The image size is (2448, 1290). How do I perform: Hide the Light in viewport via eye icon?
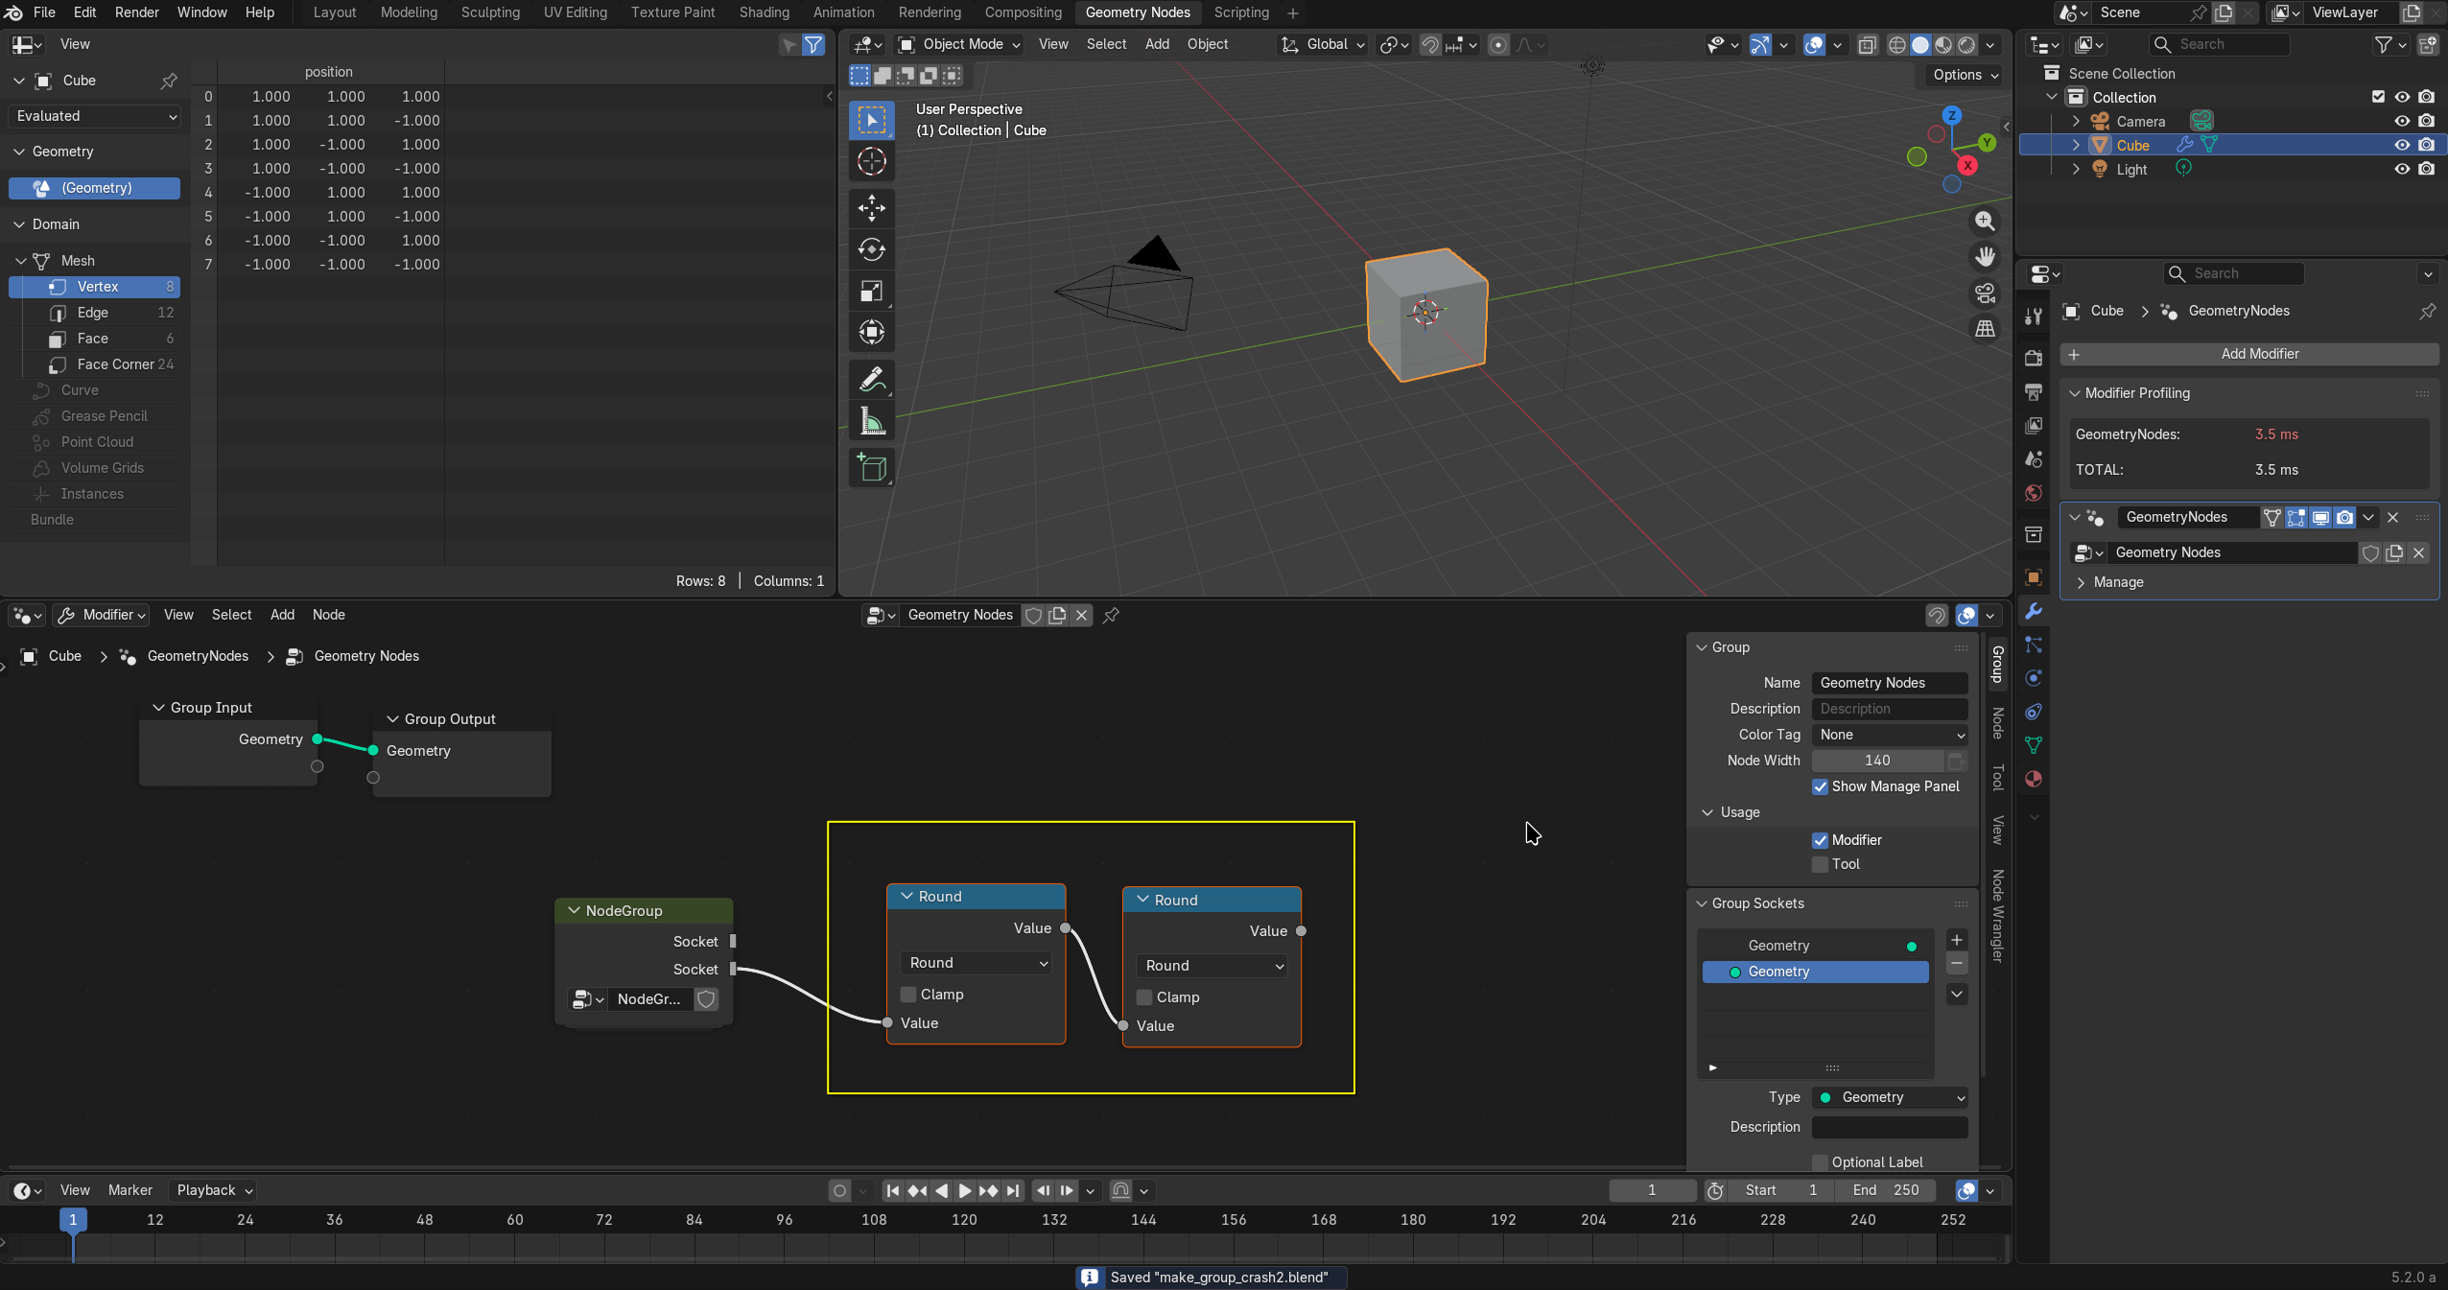[x=2402, y=169]
